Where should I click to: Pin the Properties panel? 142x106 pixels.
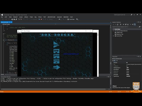[x=139, y=57]
